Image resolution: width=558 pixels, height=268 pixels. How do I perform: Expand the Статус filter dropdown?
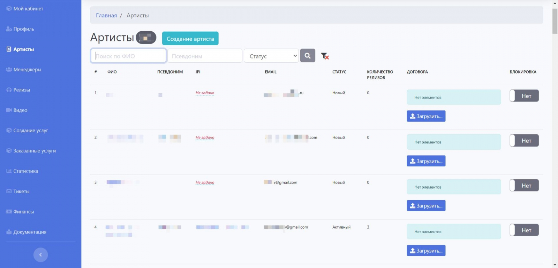[271, 56]
